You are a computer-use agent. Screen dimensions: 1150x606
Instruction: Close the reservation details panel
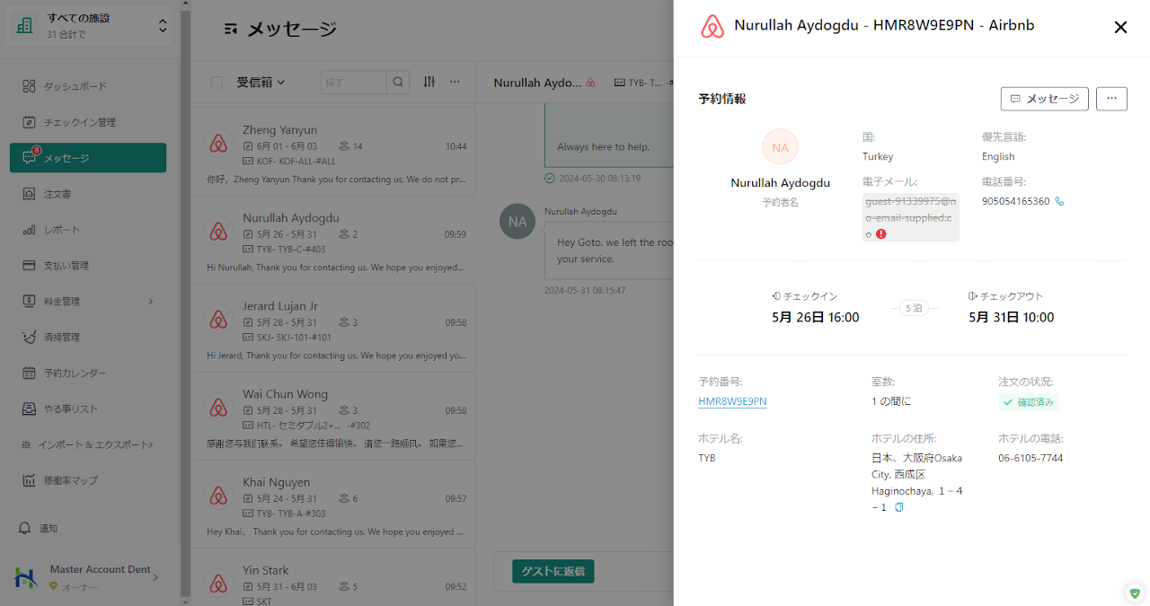point(1120,27)
